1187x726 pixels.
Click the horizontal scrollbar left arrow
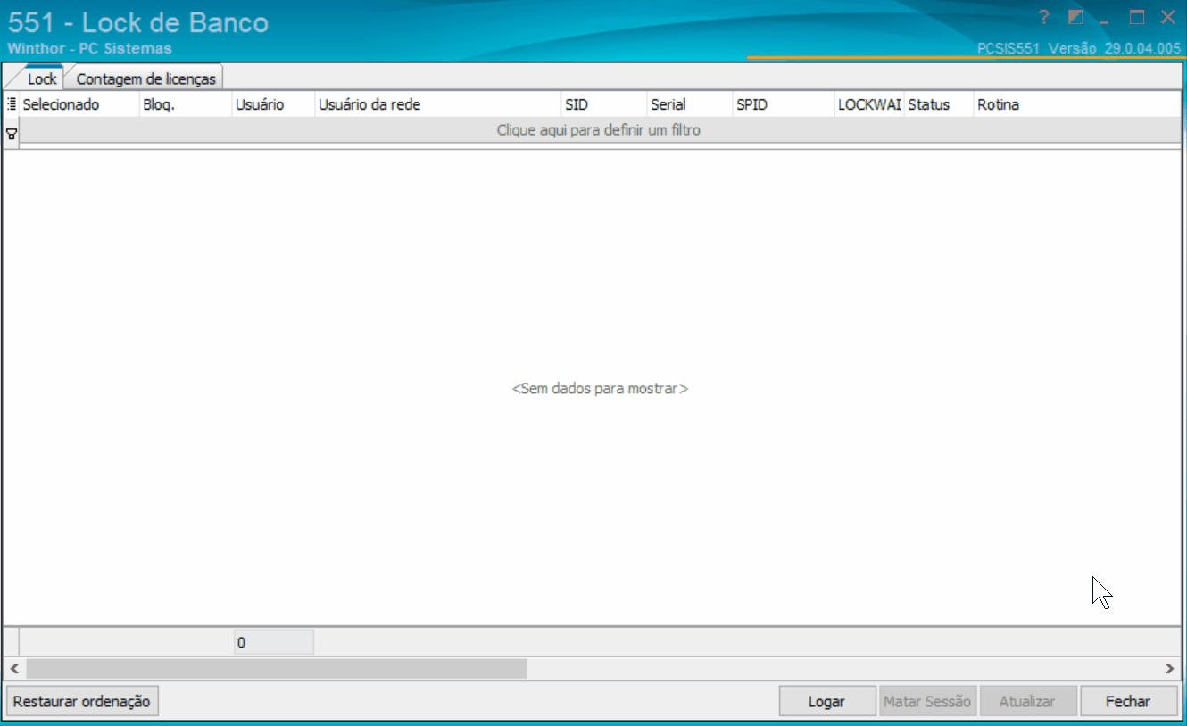(x=14, y=668)
